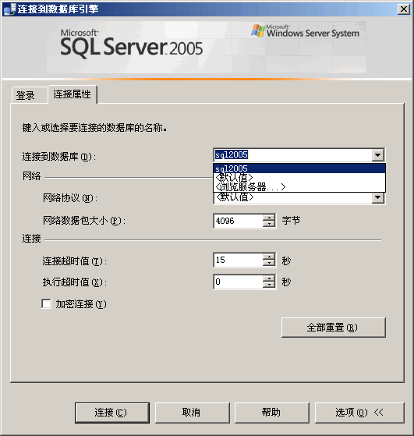Click the 4096 packet size input field
414x436 pixels.
239,221
